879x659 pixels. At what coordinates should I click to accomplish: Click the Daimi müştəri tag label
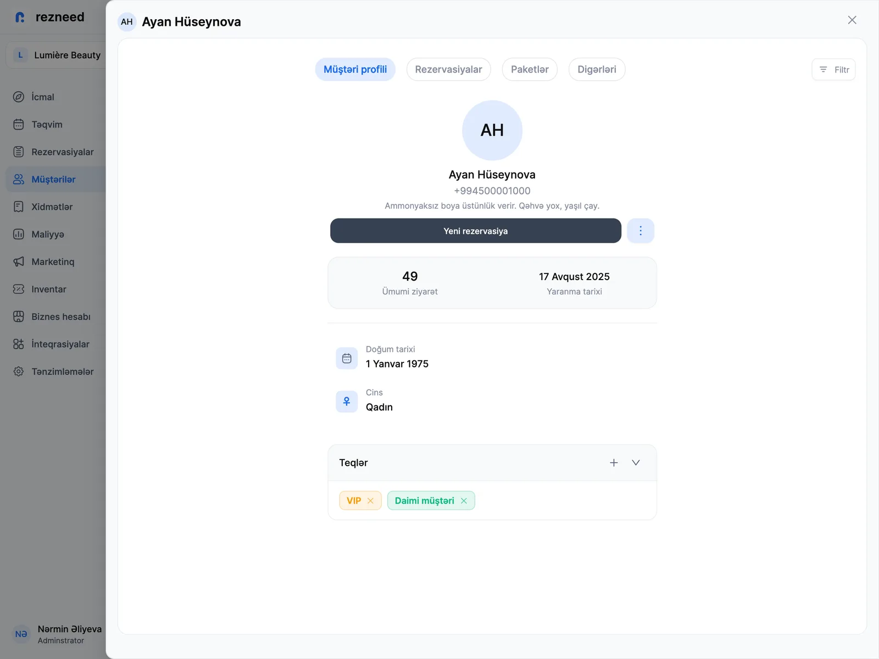425,501
